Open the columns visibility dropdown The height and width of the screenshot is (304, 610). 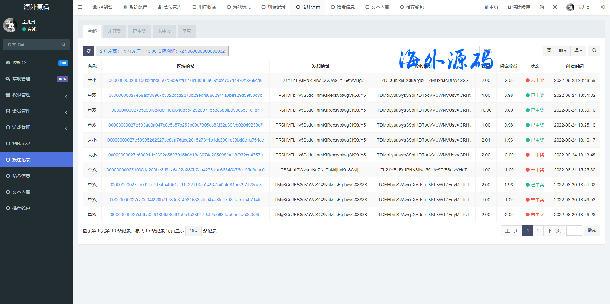tap(562, 51)
